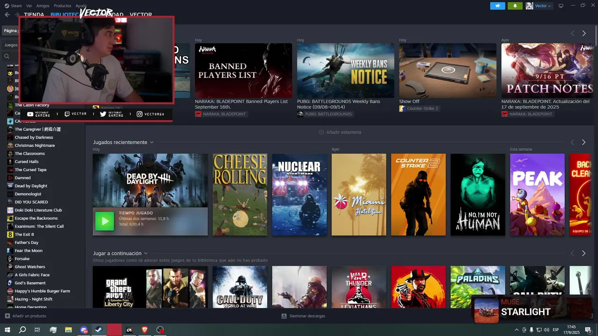The width and height of the screenshot is (598, 336).
Task: Advance the Jugados recientemente shelf right
Action: (584, 142)
